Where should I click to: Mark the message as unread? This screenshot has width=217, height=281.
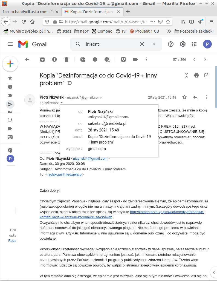tap(83, 59)
